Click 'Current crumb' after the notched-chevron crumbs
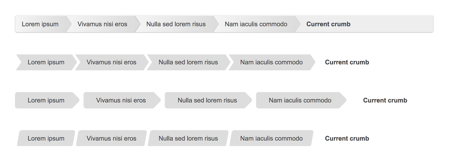The width and height of the screenshot is (449, 161). tap(347, 62)
